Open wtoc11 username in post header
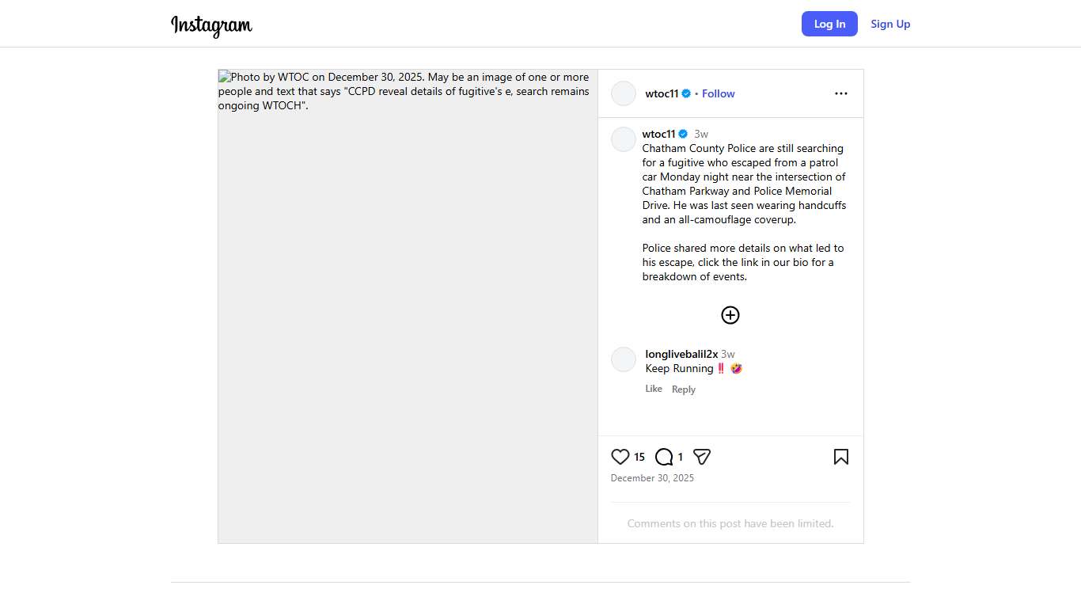The width and height of the screenshot is (1081, 608). click(x=662, y=93)
